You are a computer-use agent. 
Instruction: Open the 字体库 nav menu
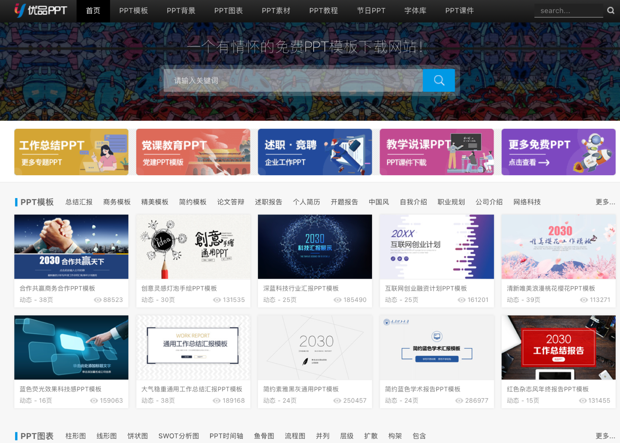(x=415, y=11)
